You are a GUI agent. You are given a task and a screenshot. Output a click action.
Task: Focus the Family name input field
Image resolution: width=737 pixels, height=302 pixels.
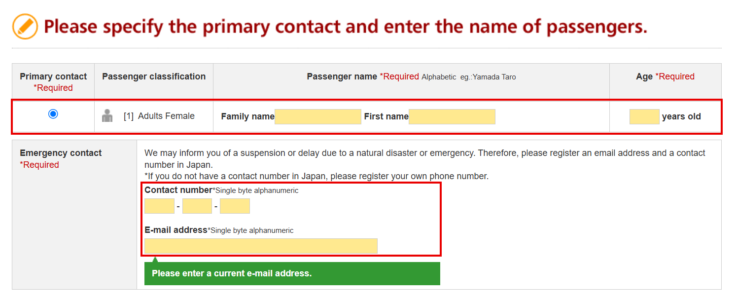pos(318,116)
